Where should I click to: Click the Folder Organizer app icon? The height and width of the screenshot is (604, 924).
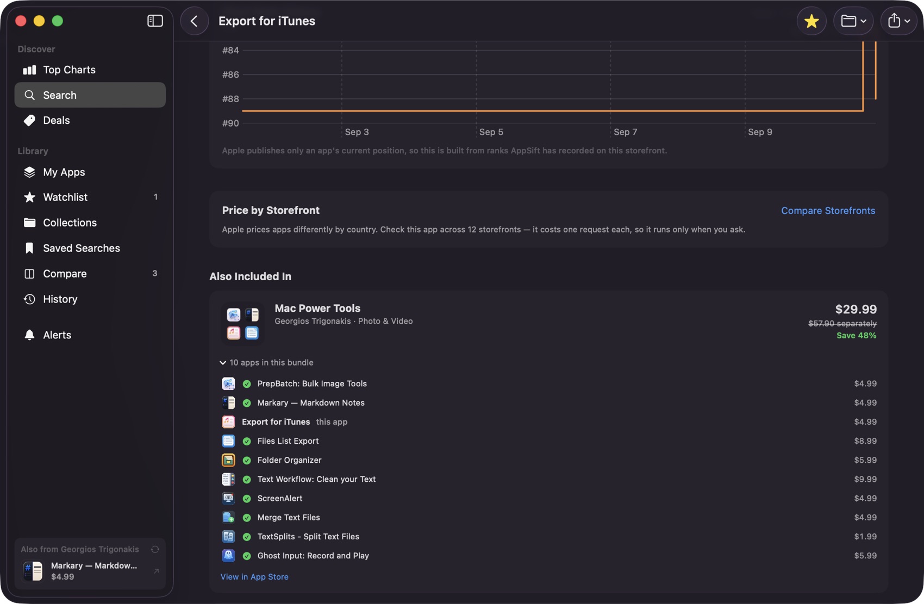coord(228,460)
